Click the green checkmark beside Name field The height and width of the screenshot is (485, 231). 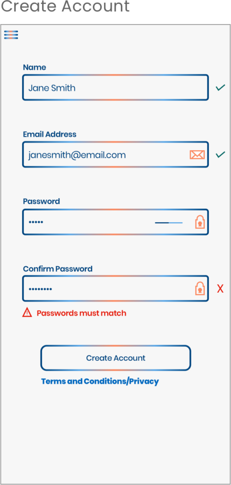click(220, 88)
